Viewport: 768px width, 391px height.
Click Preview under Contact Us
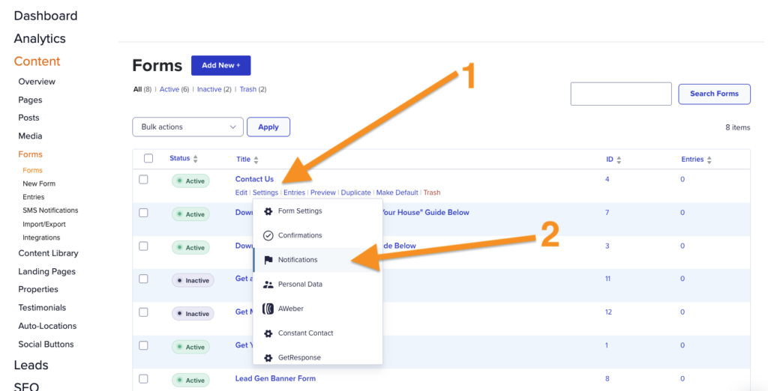tap(323, 193)
